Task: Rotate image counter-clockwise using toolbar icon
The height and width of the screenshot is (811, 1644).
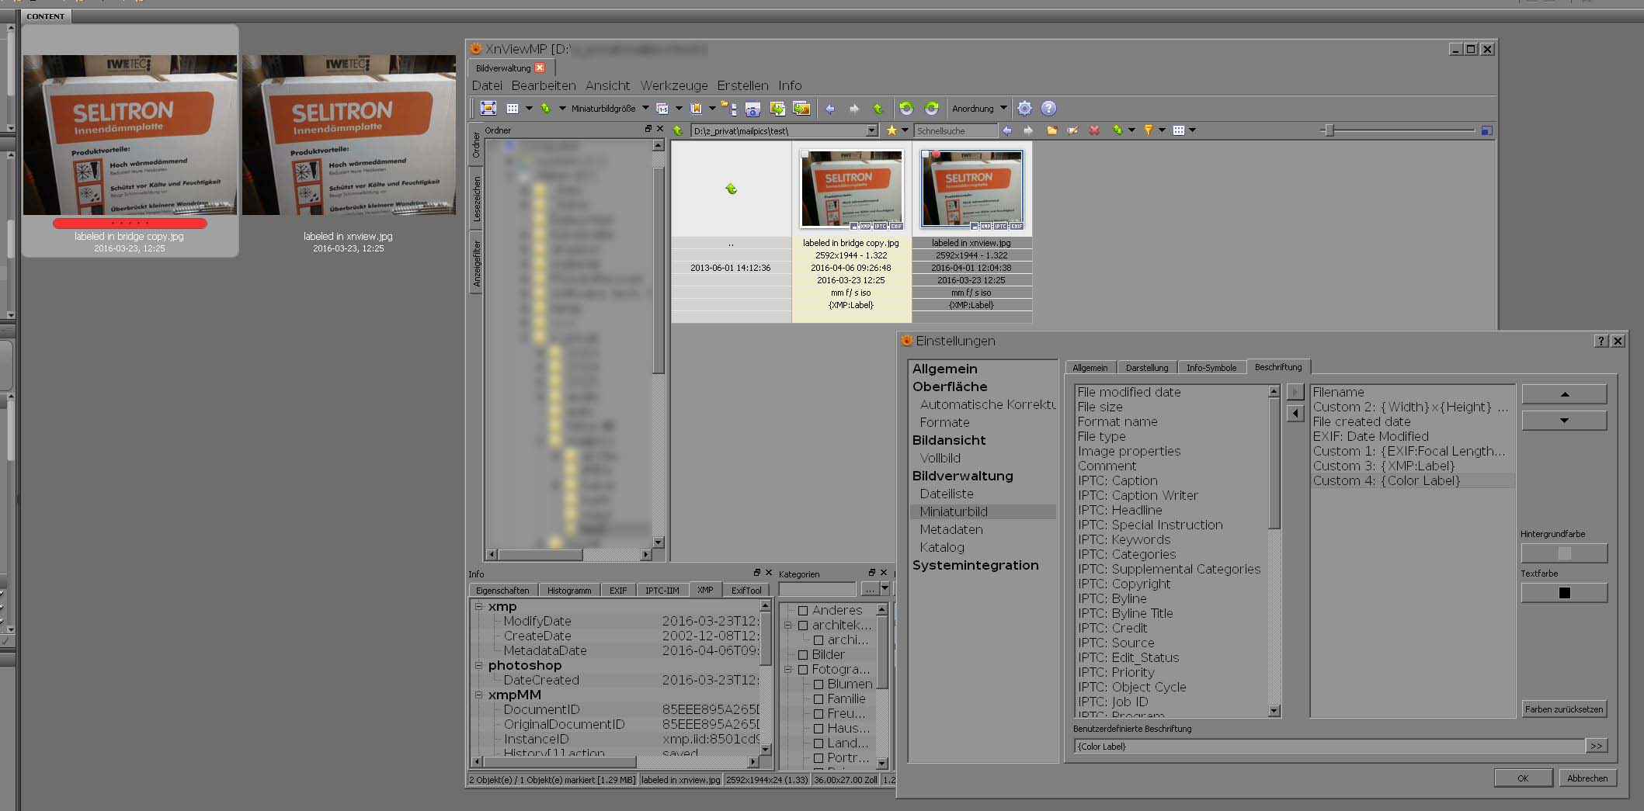Action: coord(905,109)
